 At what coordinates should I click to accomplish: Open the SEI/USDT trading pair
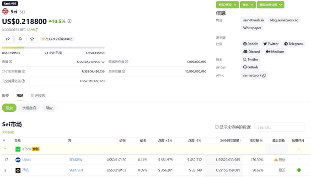click(x=76, y=170)
